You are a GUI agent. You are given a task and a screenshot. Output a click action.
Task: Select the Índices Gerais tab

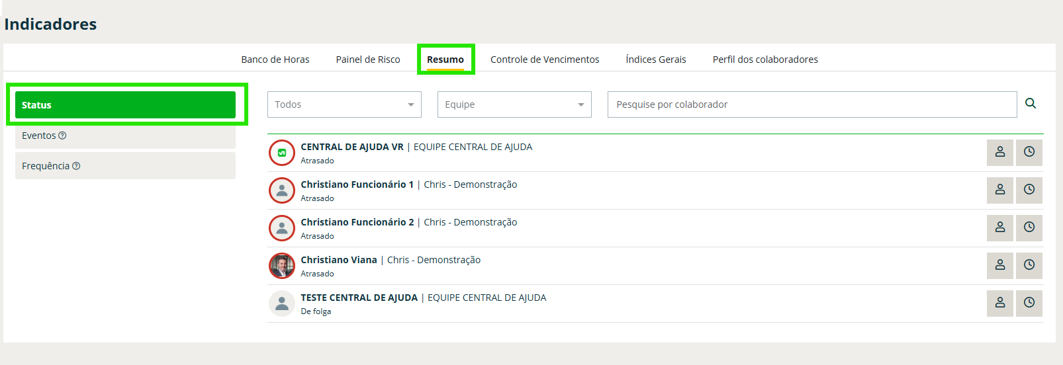pyautogui.click(x=656, y=60)
